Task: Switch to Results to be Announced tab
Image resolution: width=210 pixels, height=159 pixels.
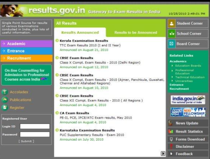Action: (x=136, y=32)
